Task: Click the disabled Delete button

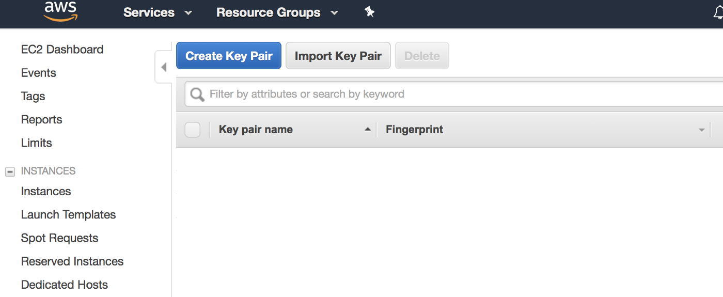Action: 422,56
